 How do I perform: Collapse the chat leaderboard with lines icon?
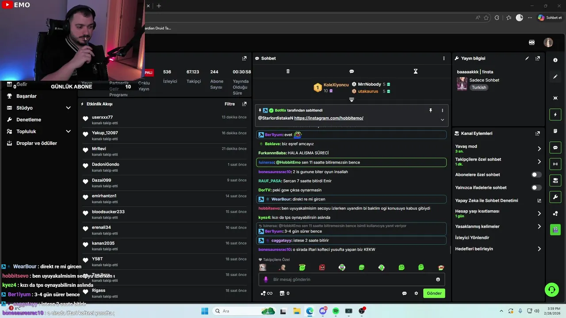pos(352,100)
